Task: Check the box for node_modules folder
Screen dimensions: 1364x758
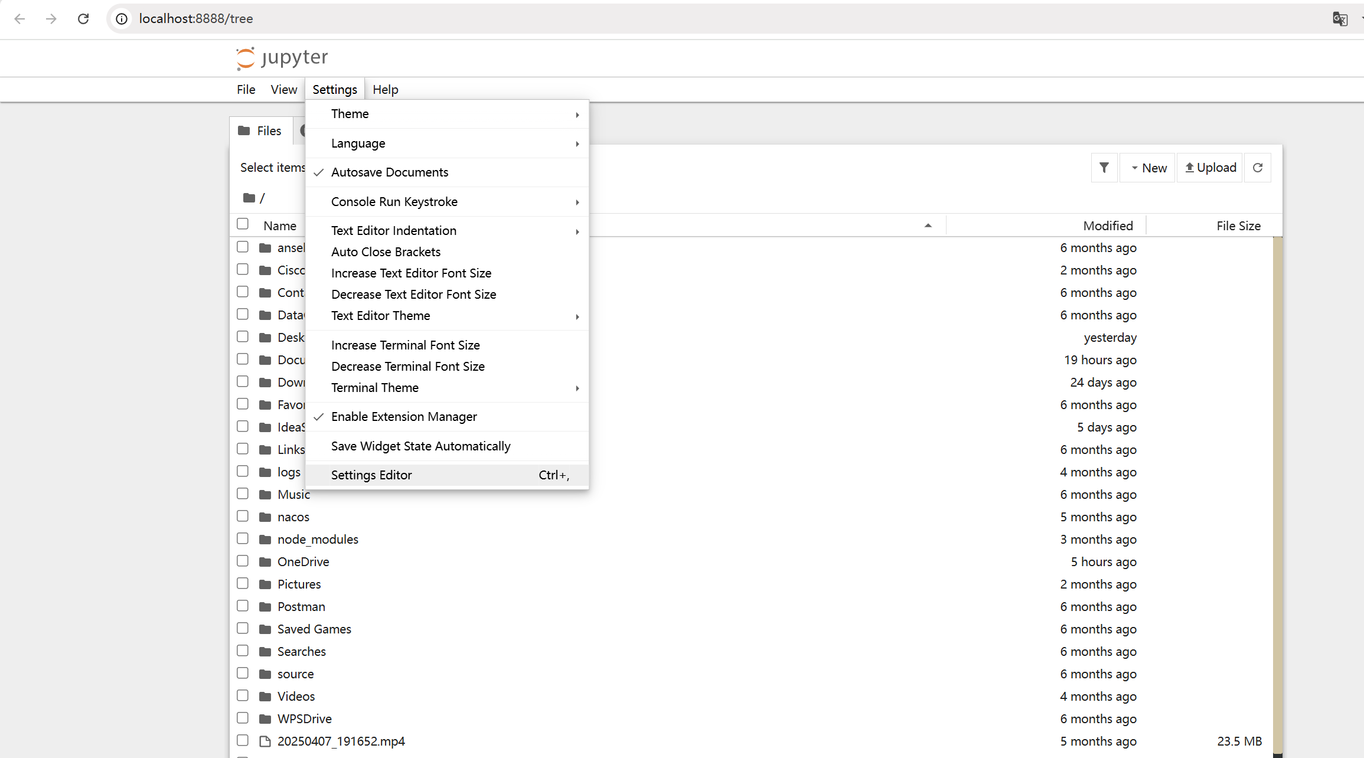Action: [243, 538]
